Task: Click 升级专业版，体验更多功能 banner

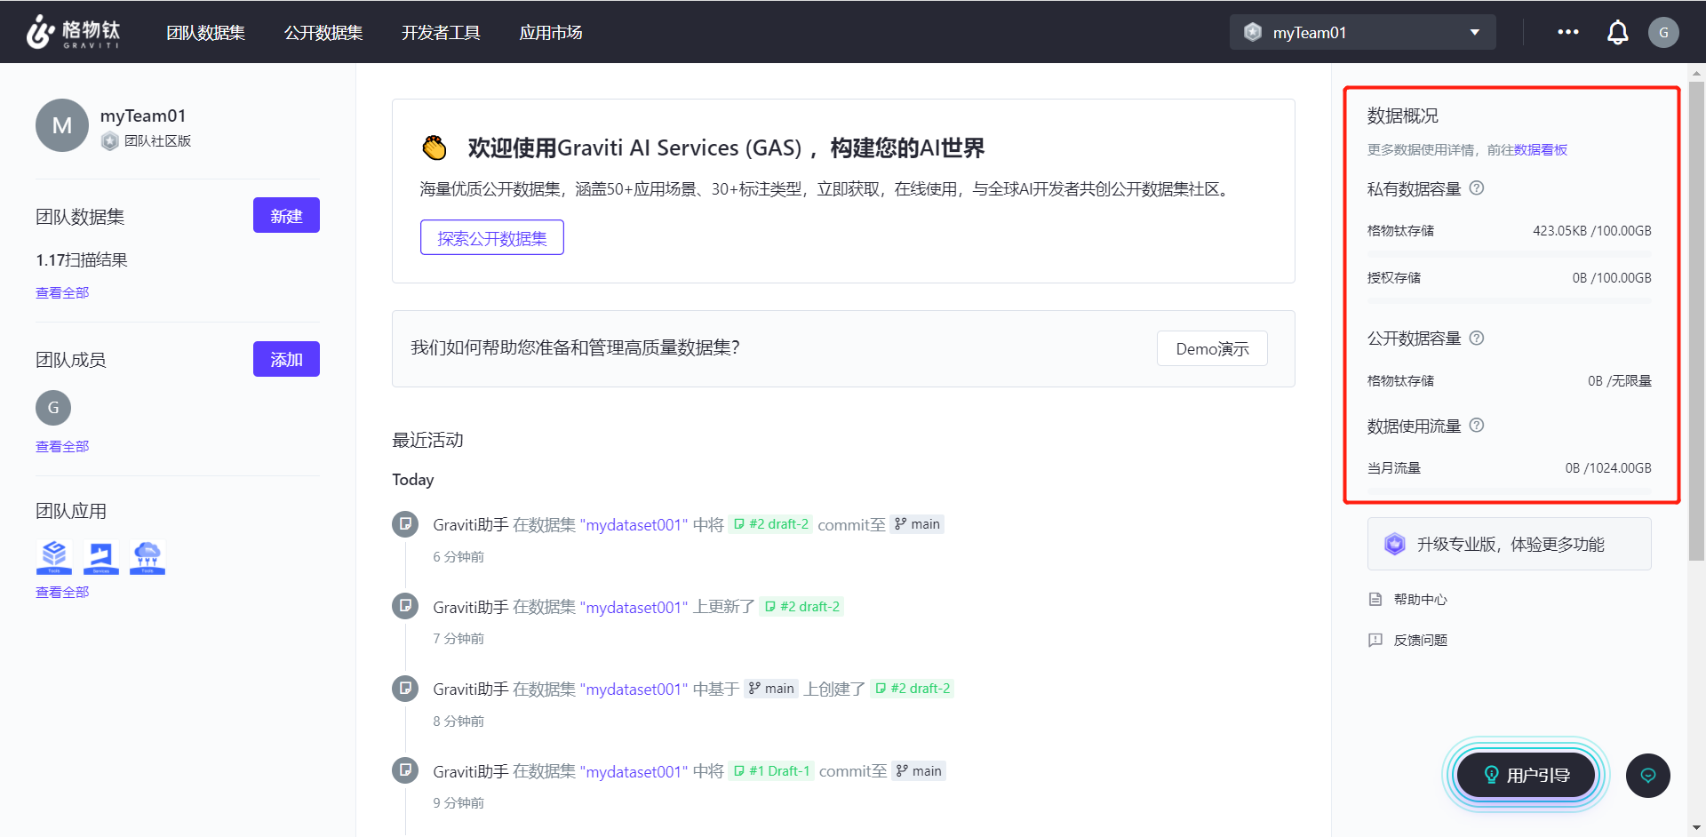Action: 1510,544
